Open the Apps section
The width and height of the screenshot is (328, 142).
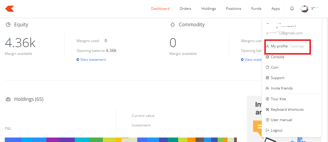[275, 9]
